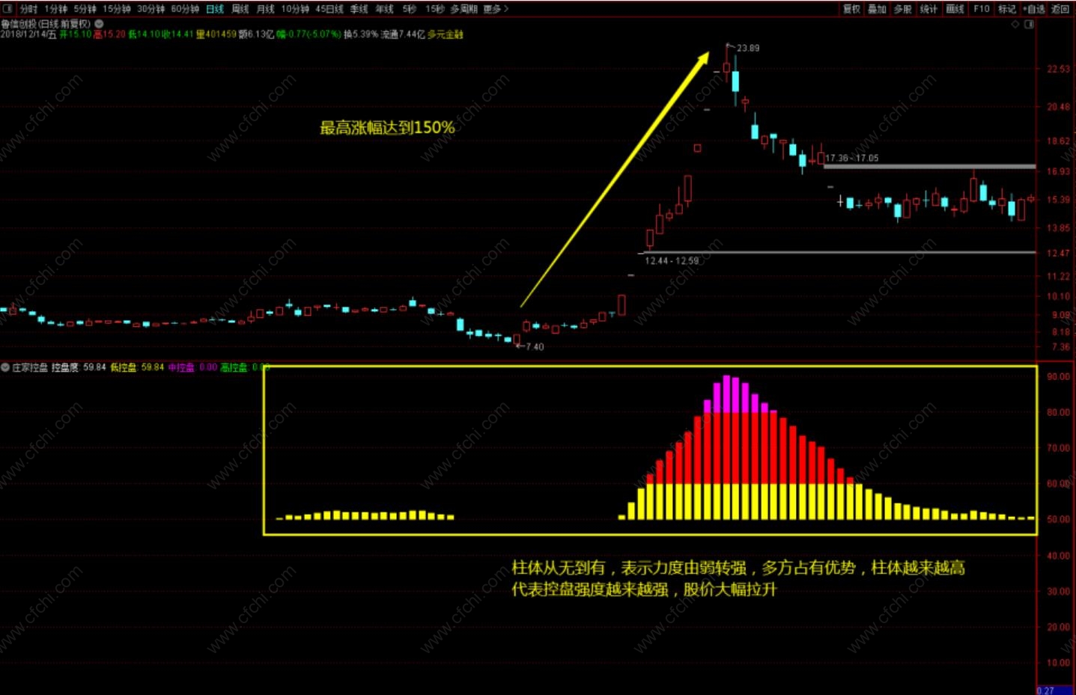Viewport: 1076px width, 695px height.
Task: Open the 叠加 overlay tool
Action: pyautogui.click(x=877, y=9)
